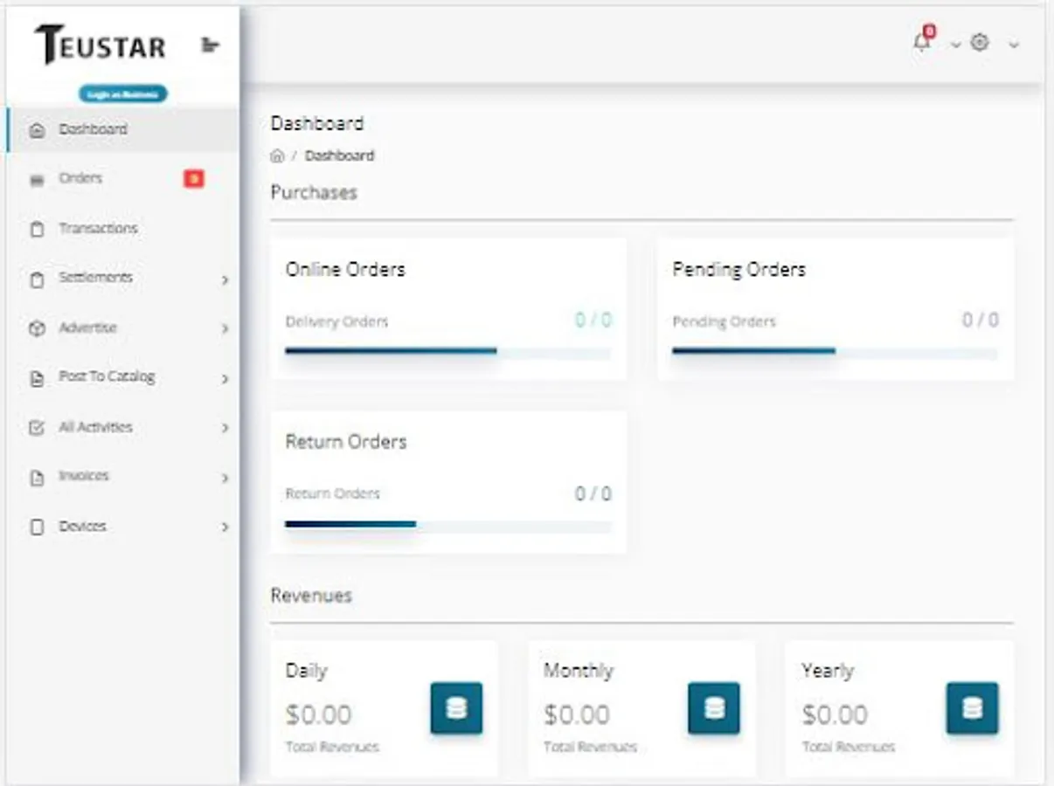The height and width of the screenshot is (786, 1054).
Task: Collapse sidebar using the menu toggle icon
Action: [210, 45]
